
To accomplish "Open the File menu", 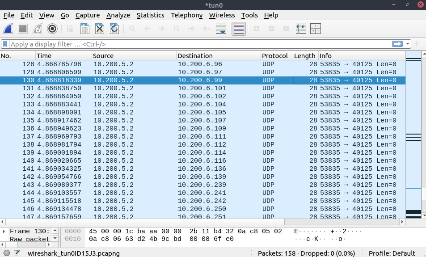I will pyautogui.click(x=9, y=15).
